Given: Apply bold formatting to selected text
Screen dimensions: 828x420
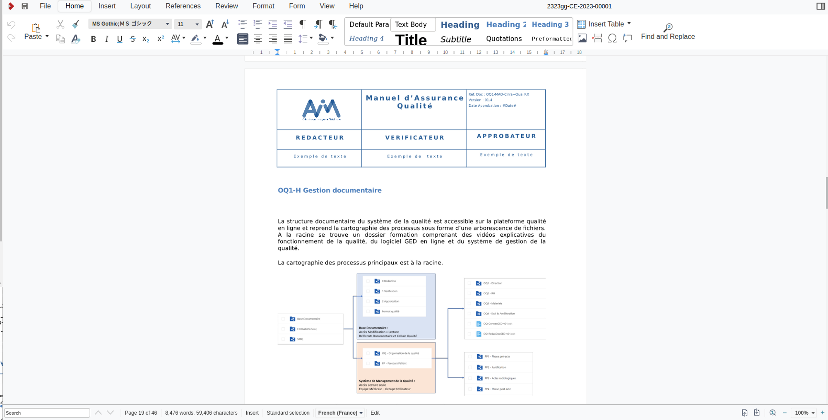Looking at the screenshot, I should (93, 39).
